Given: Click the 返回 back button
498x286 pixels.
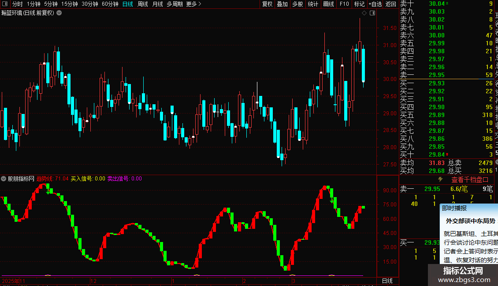Looking at the screenshot, I should (x=390, y=4).
